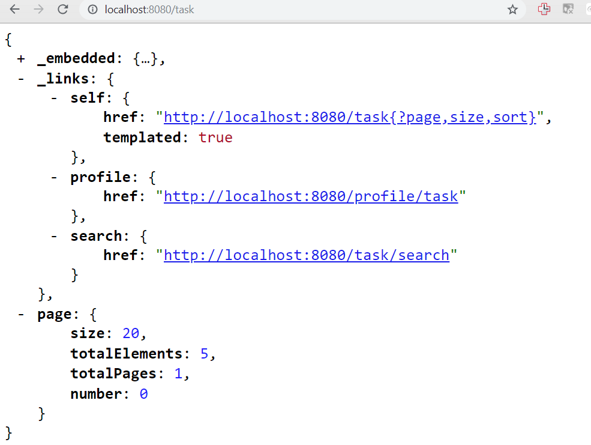Bookmark this page with the star icon
The width and height of the screenshot is (591, 445).
coord(513,10)
